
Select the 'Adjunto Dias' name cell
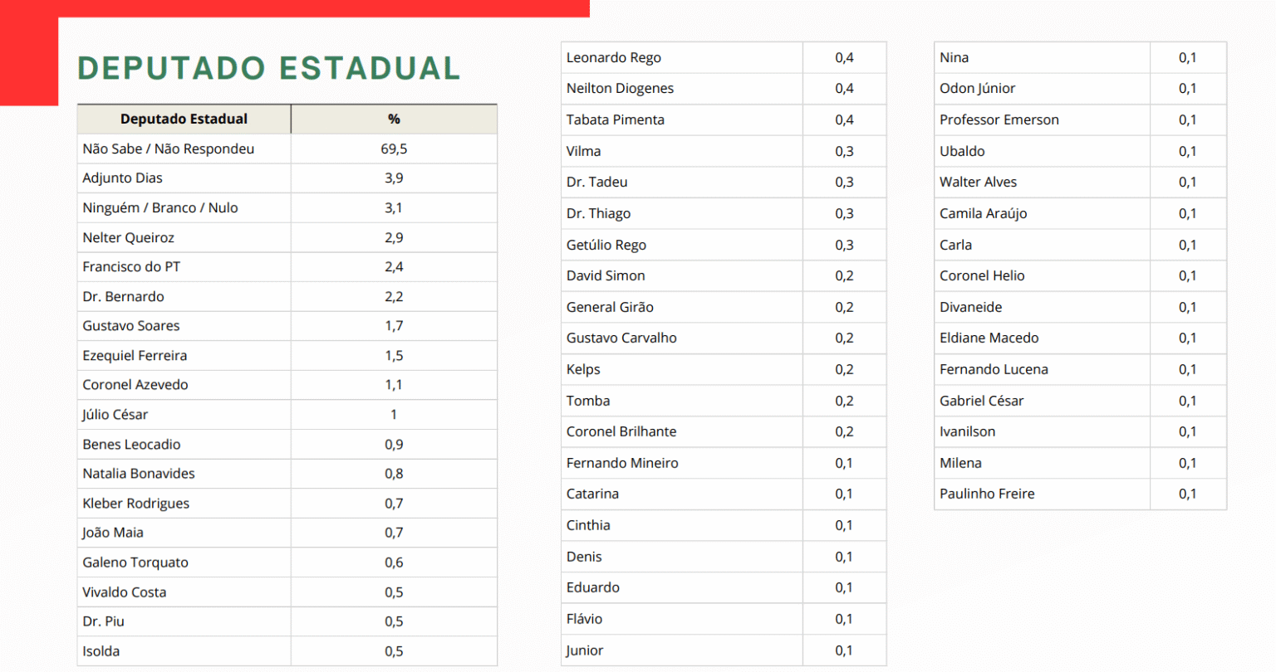[x=123, y=178]
